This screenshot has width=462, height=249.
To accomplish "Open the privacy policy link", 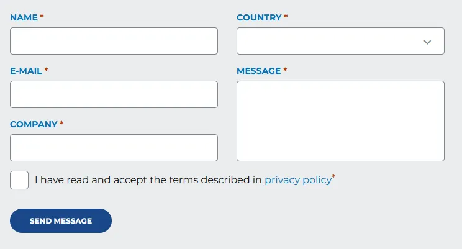I will point(298,179).
